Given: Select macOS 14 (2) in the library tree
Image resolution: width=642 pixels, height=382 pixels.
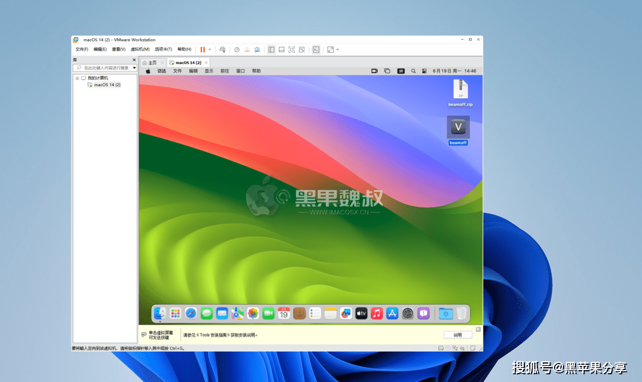Looking at the screenshot, I should point(107,85).
